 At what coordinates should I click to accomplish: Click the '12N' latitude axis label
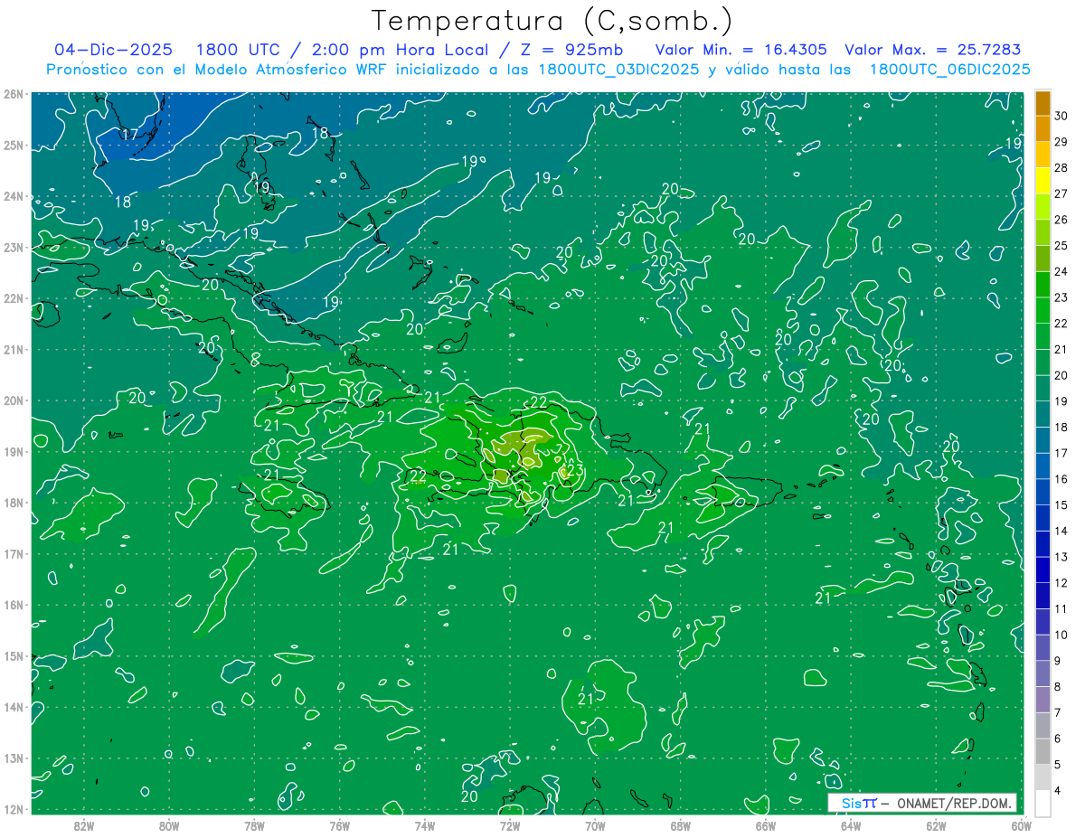[x=13, y=809]
